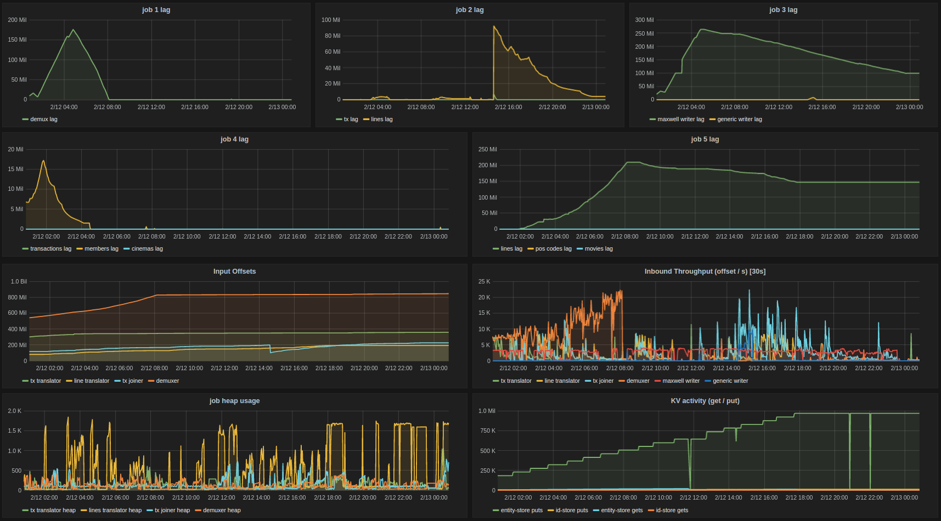Click the demux lag peak in job 1 graph
941x521 pixels.
point(73,30)
